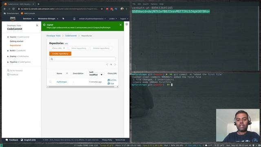Bookmark this page with the star icon
The width and height of the screenshot is (261, 147).
(102, 9)
